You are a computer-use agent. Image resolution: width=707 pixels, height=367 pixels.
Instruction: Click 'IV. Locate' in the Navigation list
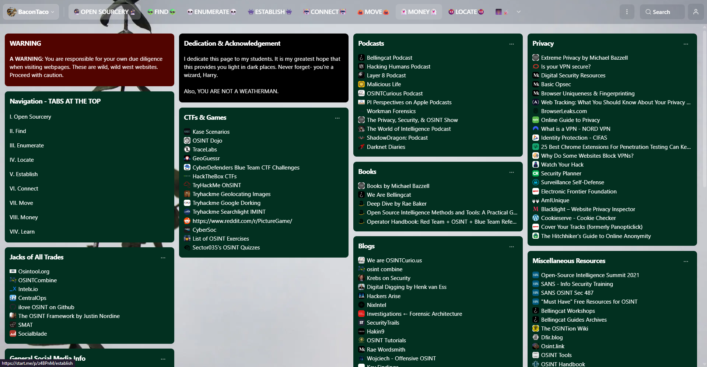point(22,160)
